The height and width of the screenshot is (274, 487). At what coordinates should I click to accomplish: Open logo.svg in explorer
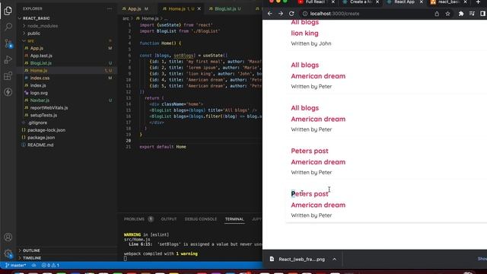[x=39, y=93]
